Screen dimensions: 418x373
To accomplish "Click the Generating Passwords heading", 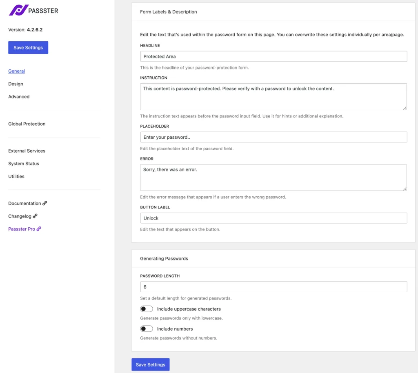I will pyautogui.click(x=164, y=258).
